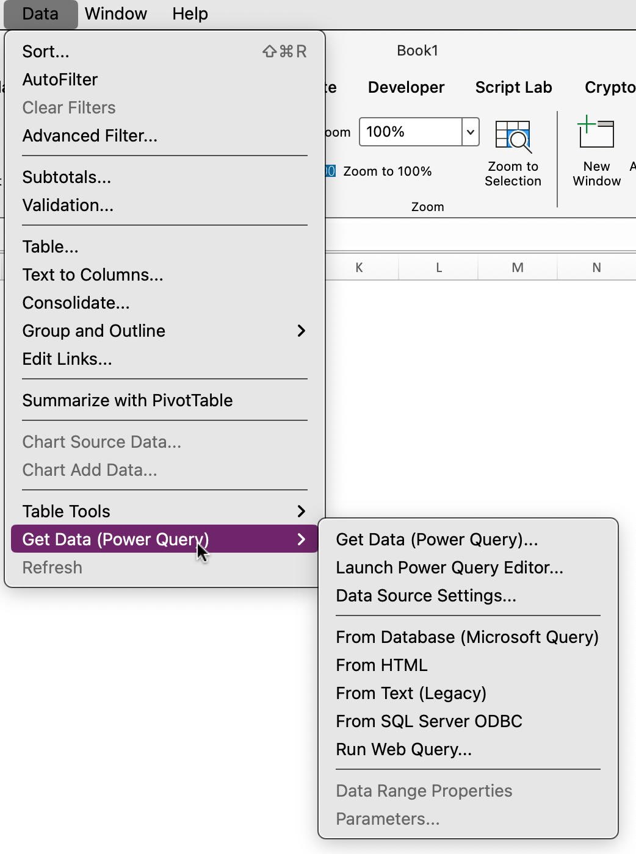The image size is (636, 854).
Task: Click Summarize with PivotTable
Action: [128, 400]
